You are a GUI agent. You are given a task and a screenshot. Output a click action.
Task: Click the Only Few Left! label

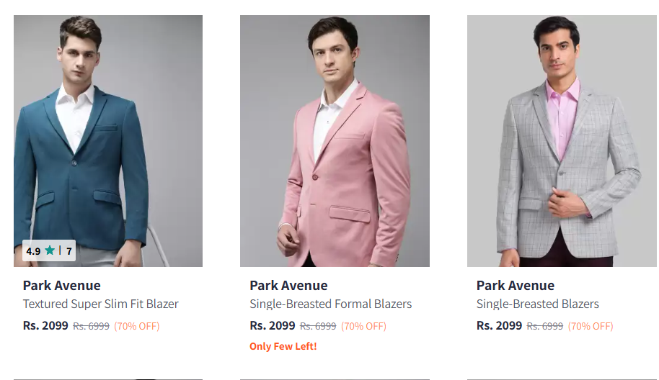pos(283,346)
